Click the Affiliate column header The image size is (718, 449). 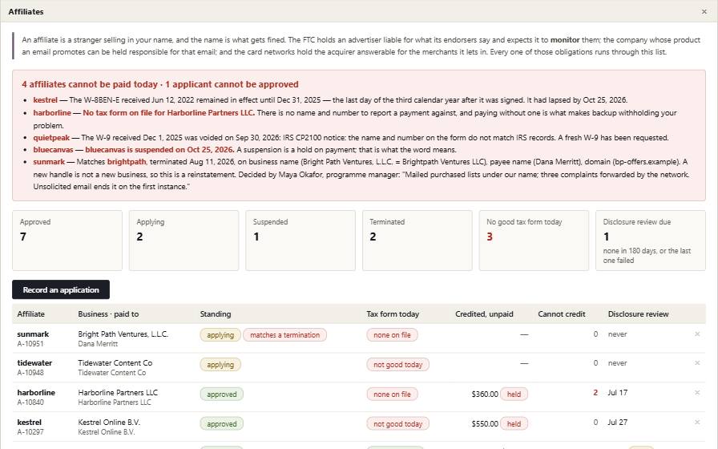30,313
